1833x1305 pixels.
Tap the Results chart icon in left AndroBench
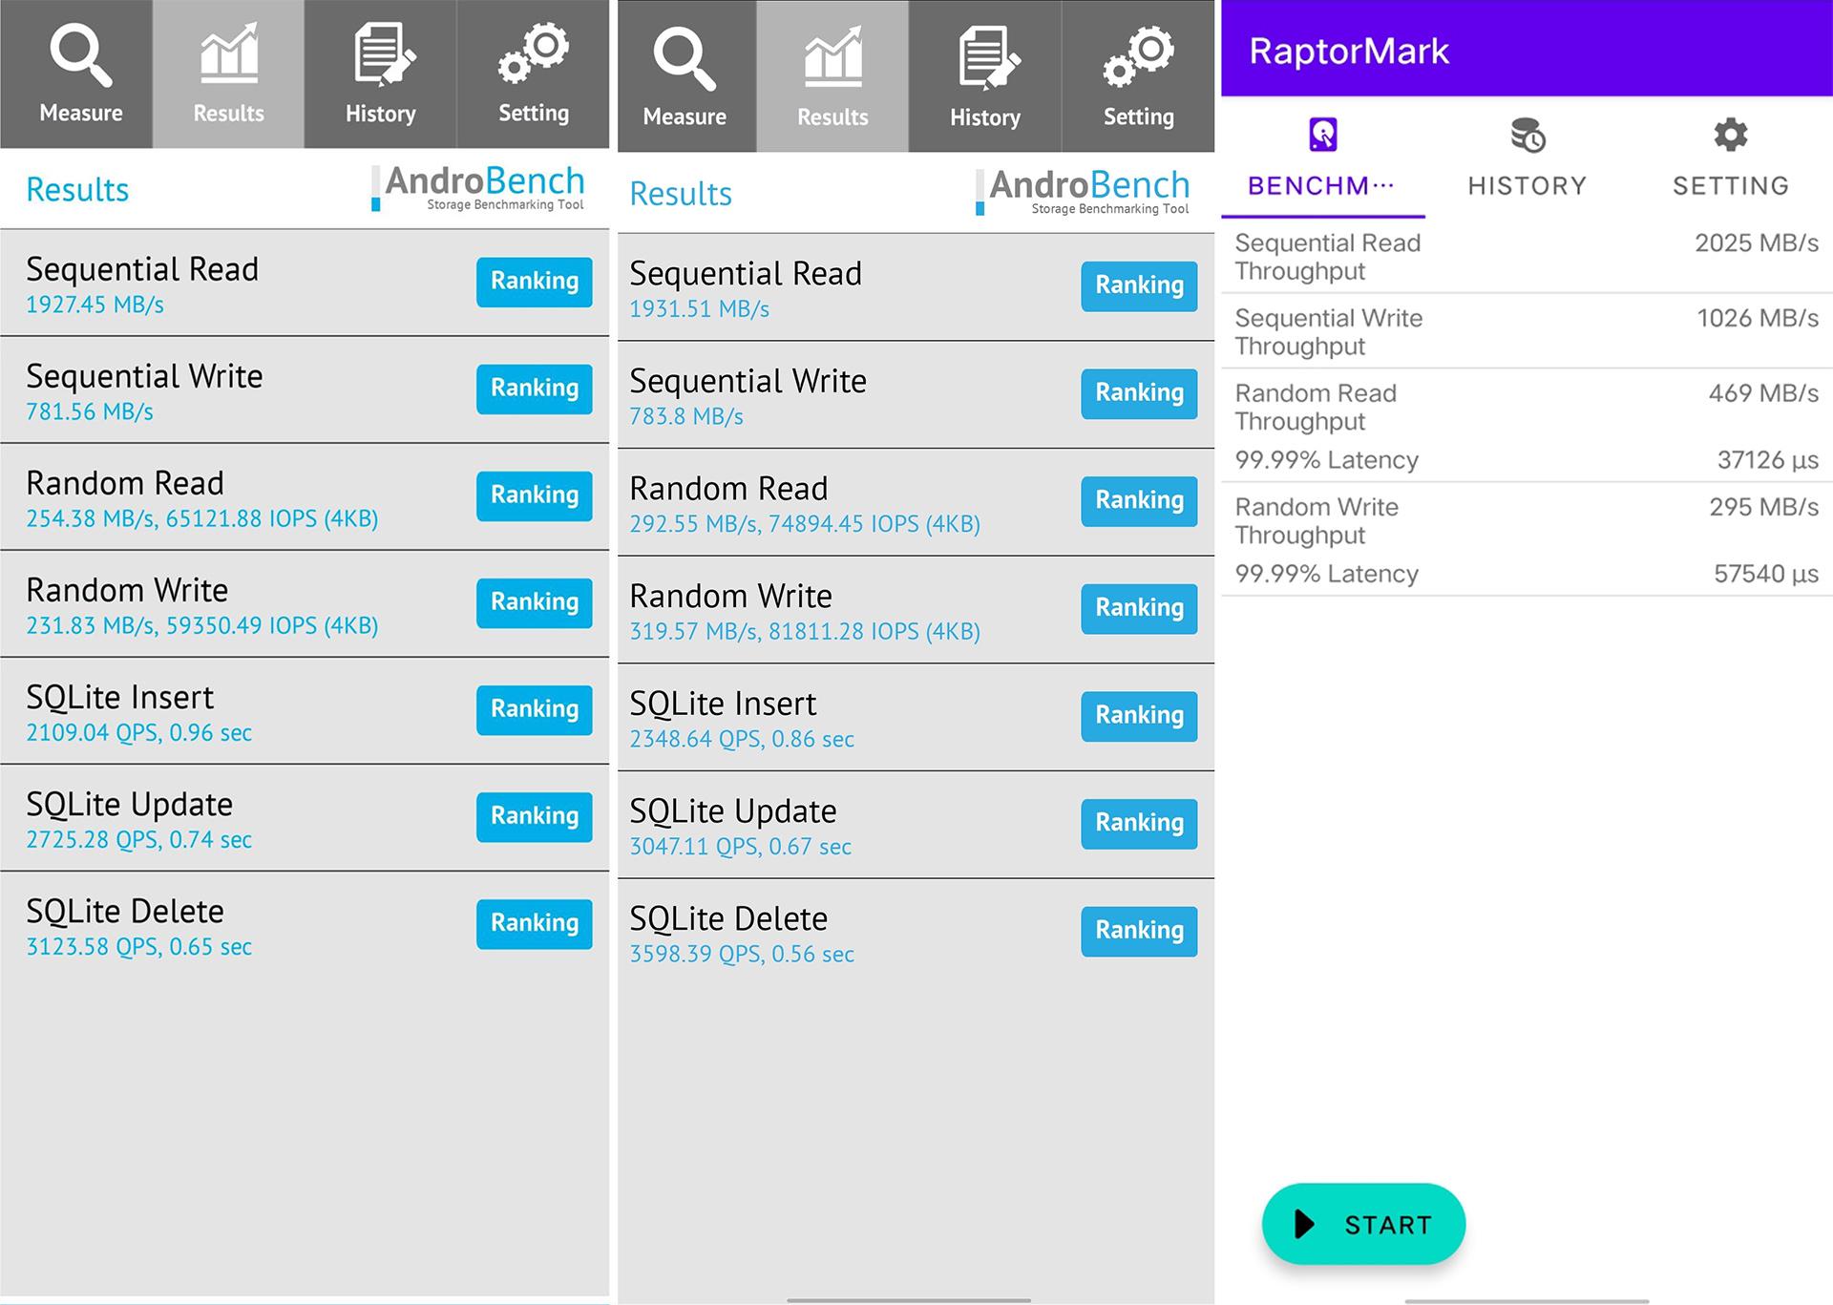(x=228, y=53)
